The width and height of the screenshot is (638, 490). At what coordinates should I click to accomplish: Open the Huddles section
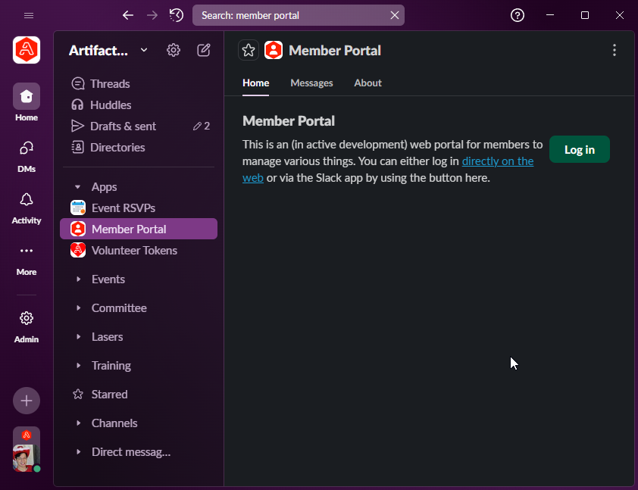(x=111, y=105)
